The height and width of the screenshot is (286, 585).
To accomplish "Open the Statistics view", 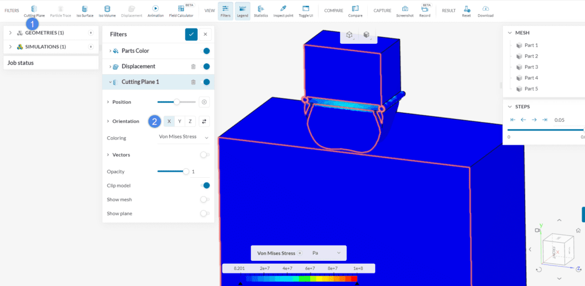I will [261, 10].
